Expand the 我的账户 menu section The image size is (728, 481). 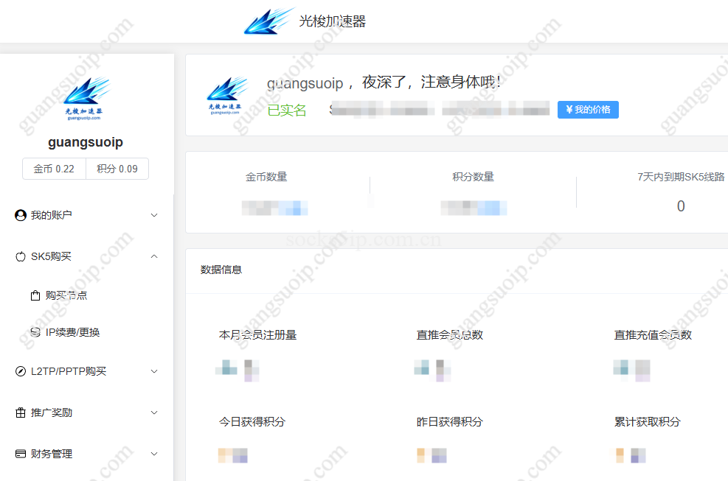(86, 215)
